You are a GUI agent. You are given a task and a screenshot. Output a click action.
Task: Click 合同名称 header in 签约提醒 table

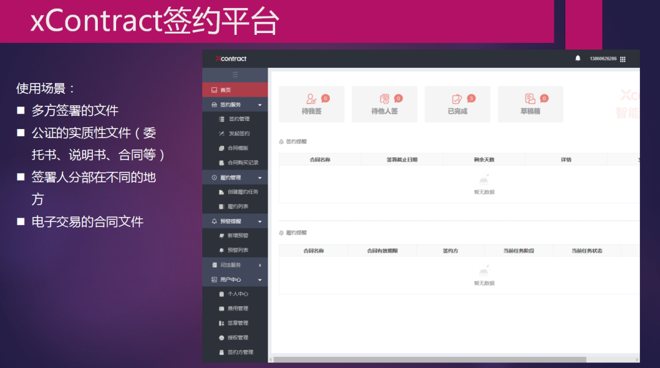[320, 160]
